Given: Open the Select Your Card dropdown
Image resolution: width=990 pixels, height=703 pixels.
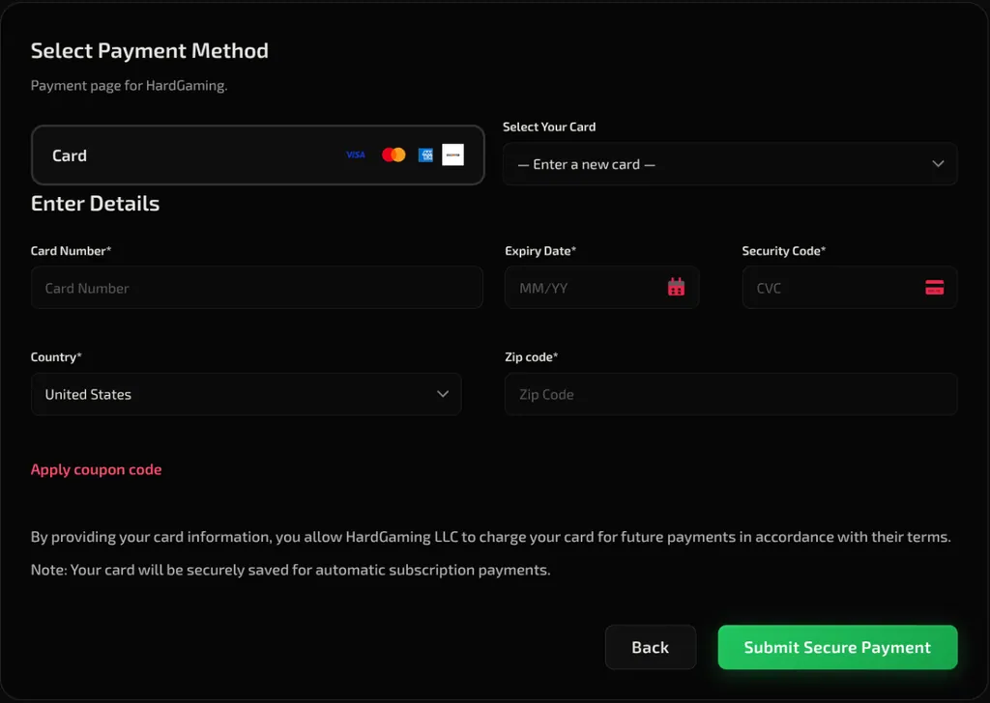Looking at the screenshot, I should coord(730,164).
